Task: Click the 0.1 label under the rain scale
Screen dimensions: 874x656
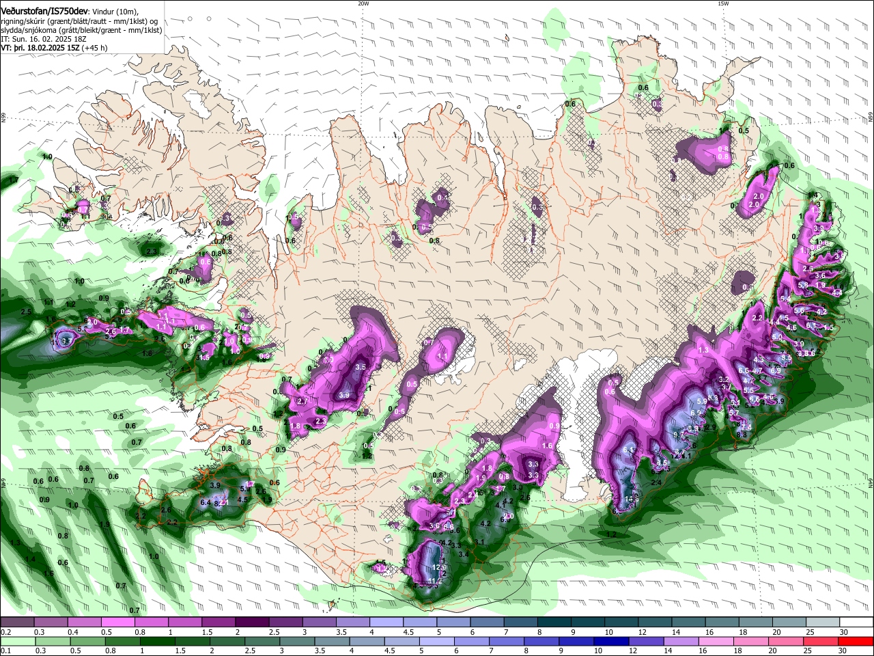Action: click(x=6, y=651)
